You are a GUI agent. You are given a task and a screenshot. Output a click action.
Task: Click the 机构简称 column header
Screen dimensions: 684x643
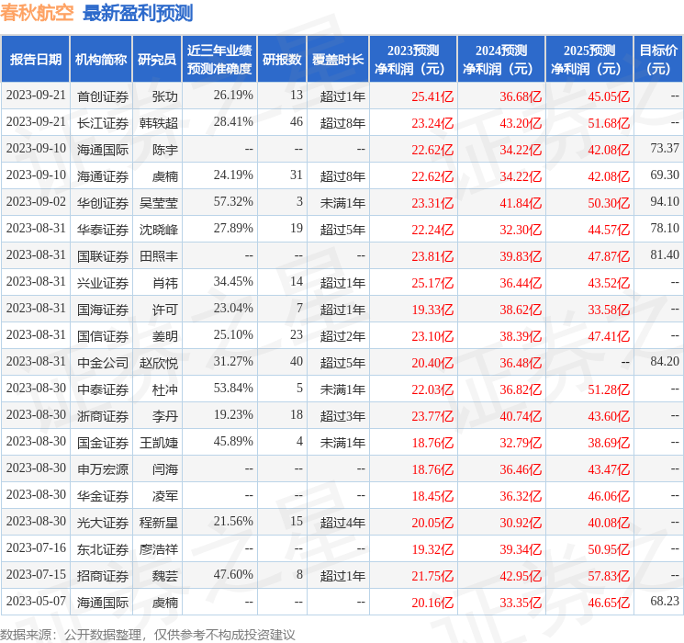click(x=101, y=60)
